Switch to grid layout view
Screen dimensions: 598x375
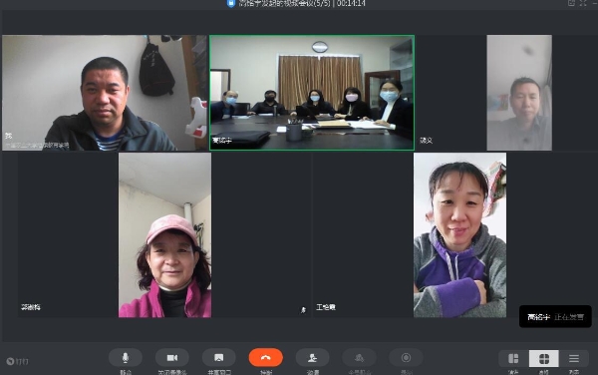pyautogui.click(x=544, y=359)
